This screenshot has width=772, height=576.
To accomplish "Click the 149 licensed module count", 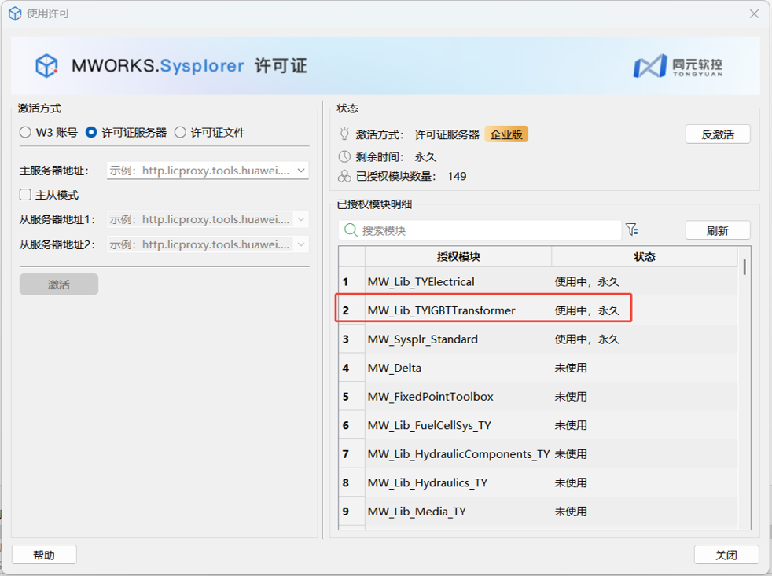I will click(x=457, y=176).
